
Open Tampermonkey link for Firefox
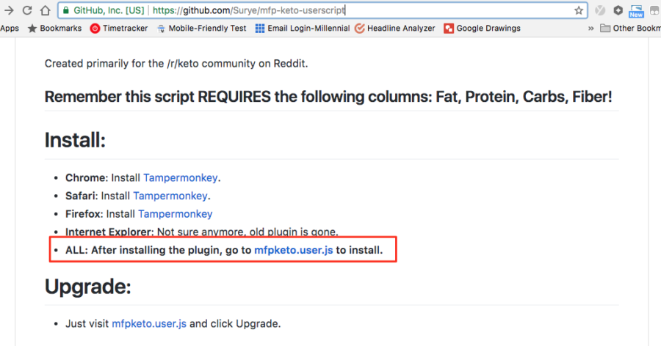(176, 214)
